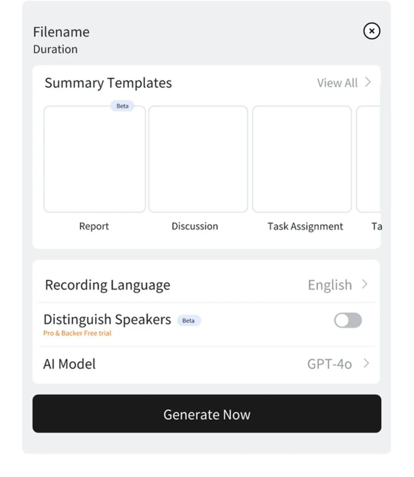This screenshot has height=477, width=414.
Task: Open View All summary templates
Action: coord(337,83)
